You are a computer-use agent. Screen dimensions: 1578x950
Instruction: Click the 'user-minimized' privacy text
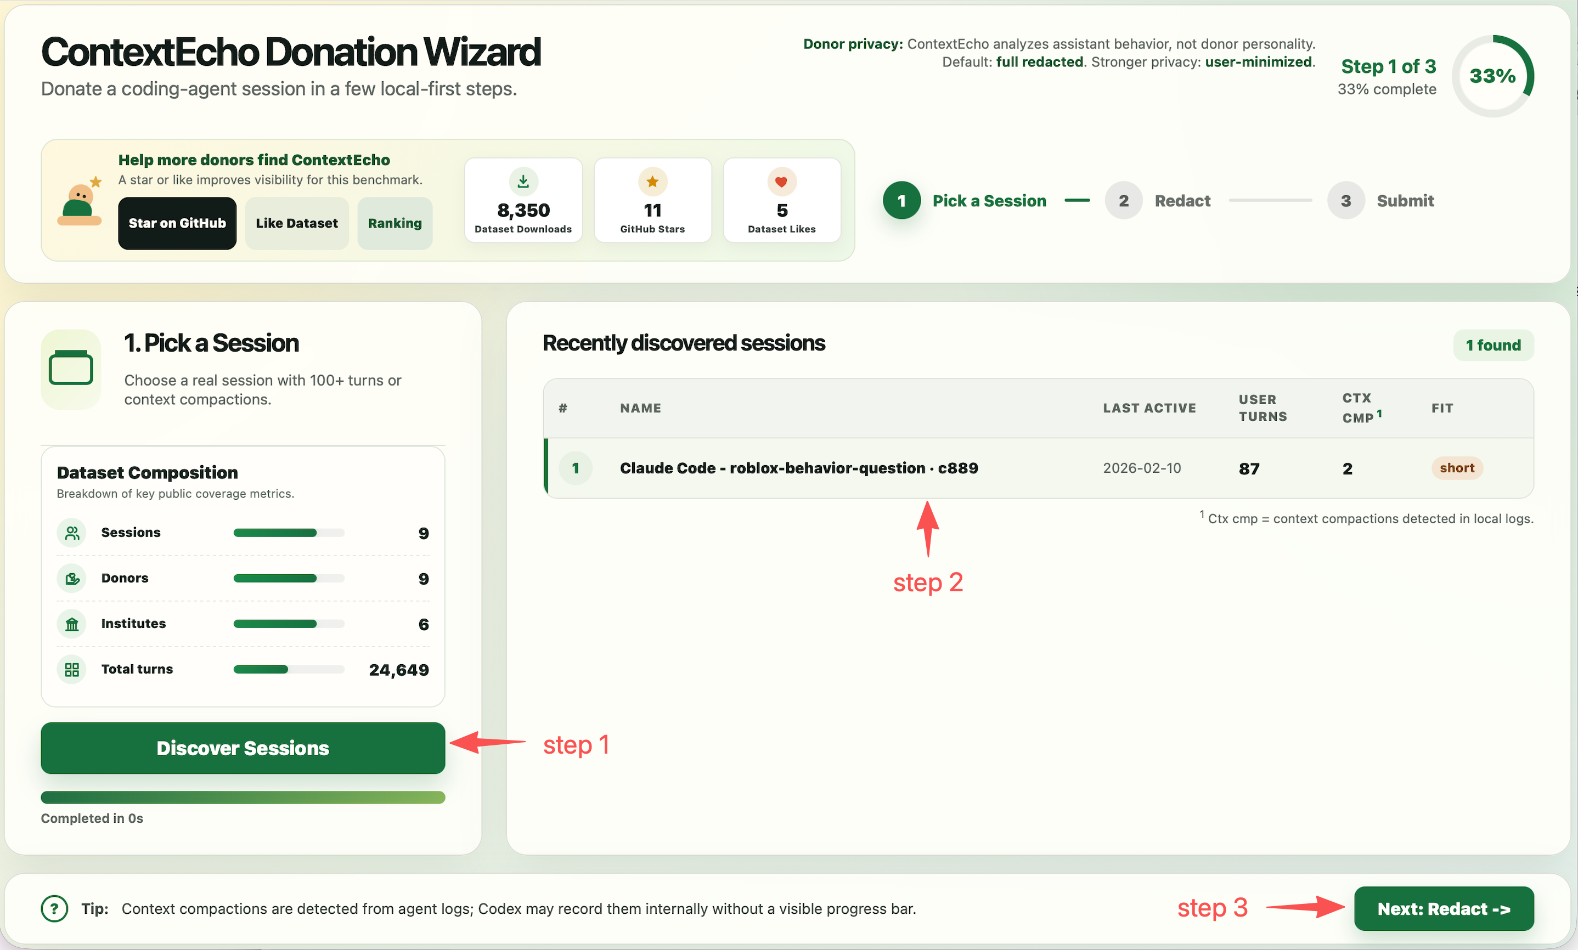tap(1258, 61)
